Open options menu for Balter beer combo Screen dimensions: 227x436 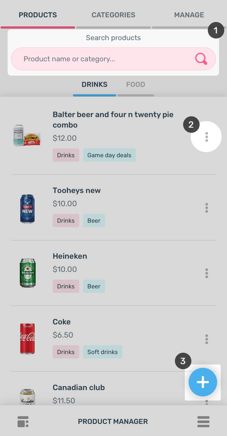click(x=206, y=137)
